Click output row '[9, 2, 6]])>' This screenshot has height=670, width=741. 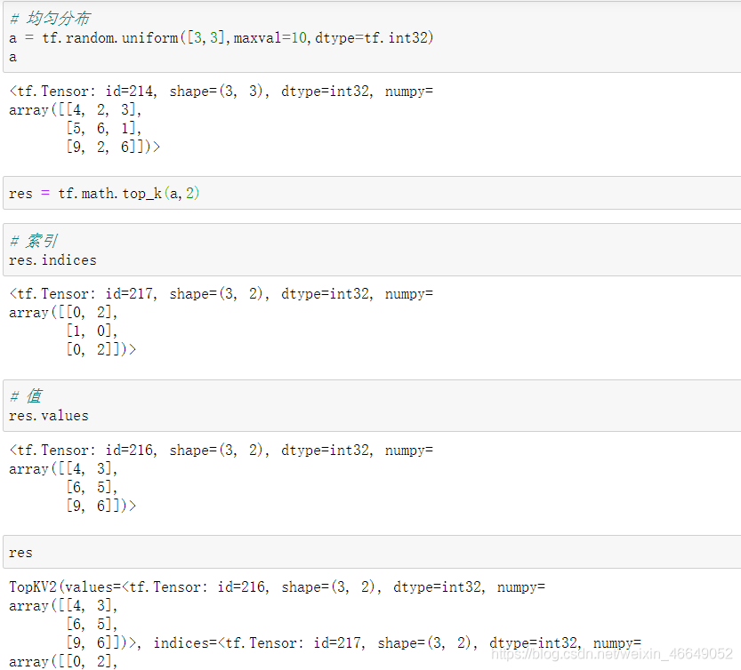point(114,147)
